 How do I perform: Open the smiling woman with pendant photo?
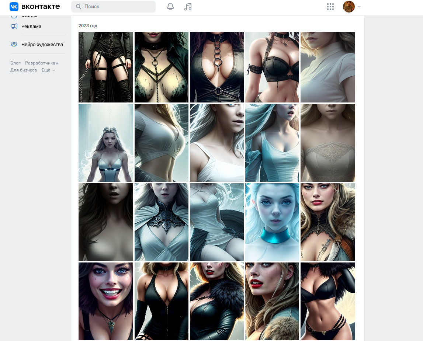pos(106,301)
